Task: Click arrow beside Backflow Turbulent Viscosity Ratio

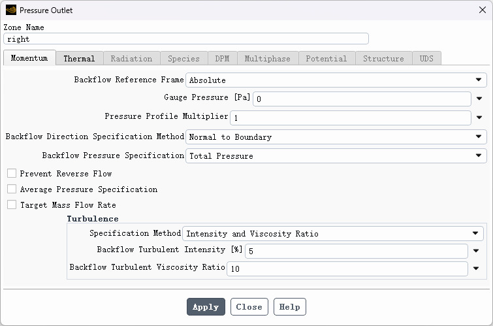Action: (476, 269)
